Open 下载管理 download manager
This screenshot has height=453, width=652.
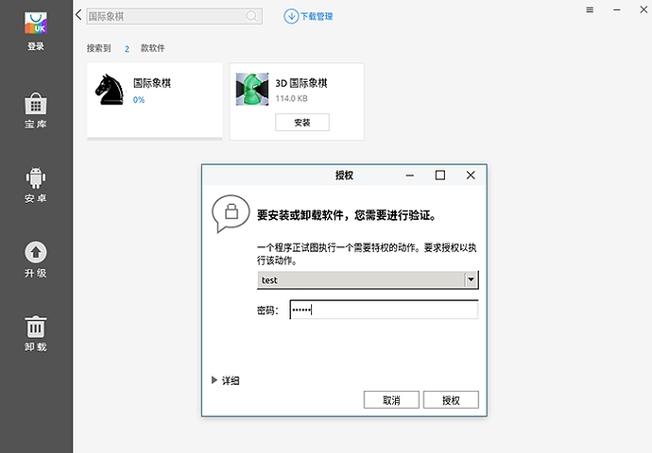(x=308, y=16)
